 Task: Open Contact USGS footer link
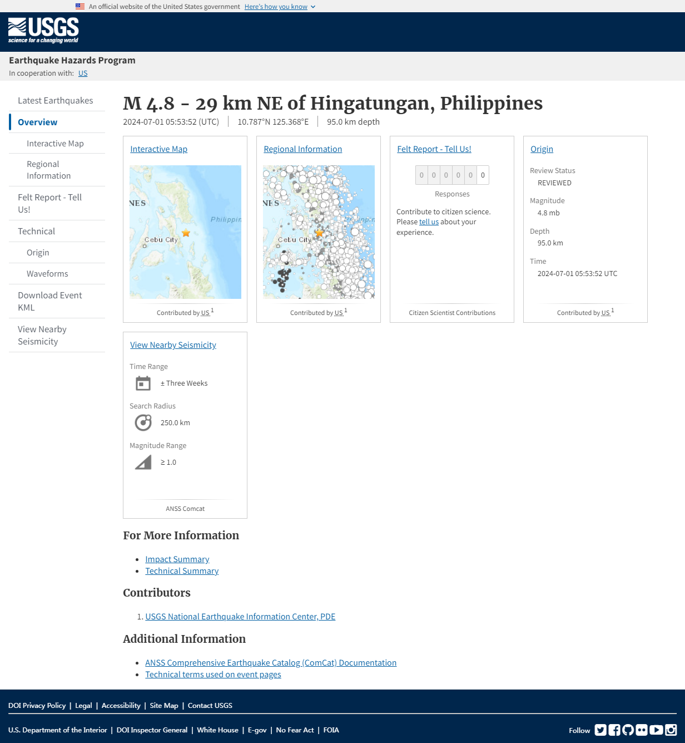pyautogui.click(x=210, y=706)
